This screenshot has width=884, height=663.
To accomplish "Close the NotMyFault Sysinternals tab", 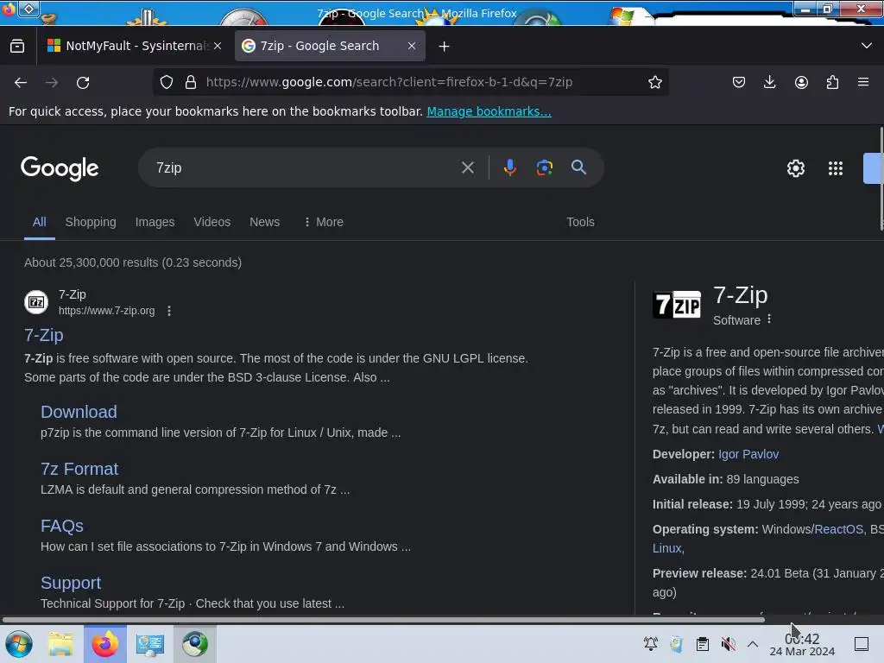I will click(x=218, y=47).
